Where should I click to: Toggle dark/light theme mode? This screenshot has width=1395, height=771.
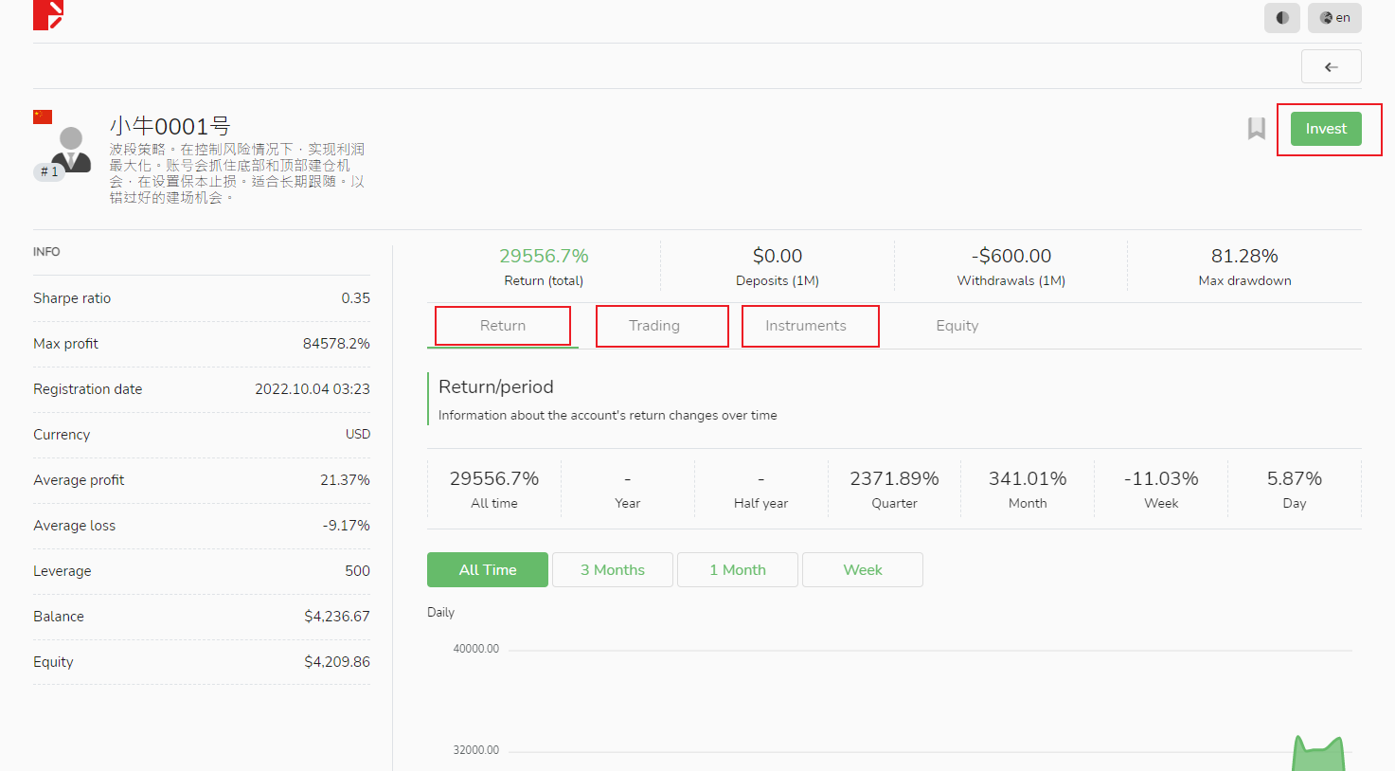coord(1281,18)
